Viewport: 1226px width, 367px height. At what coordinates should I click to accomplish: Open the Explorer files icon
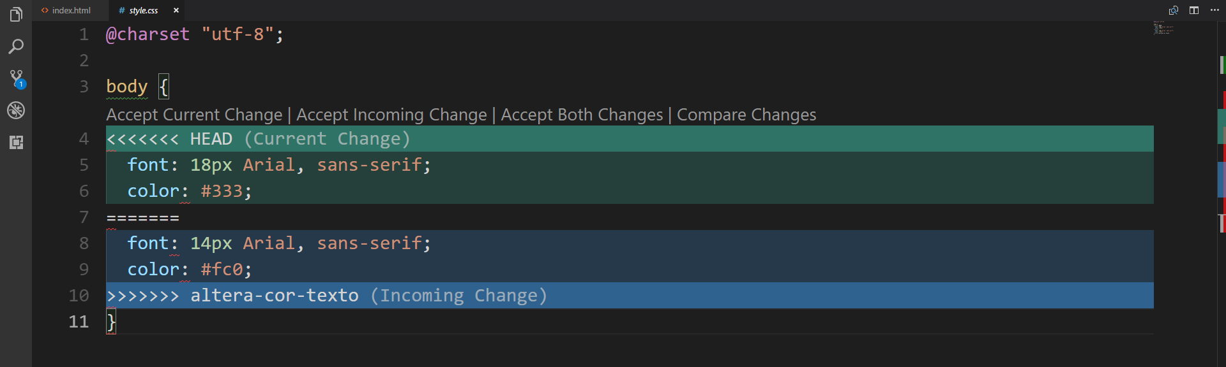pos(16,14)
